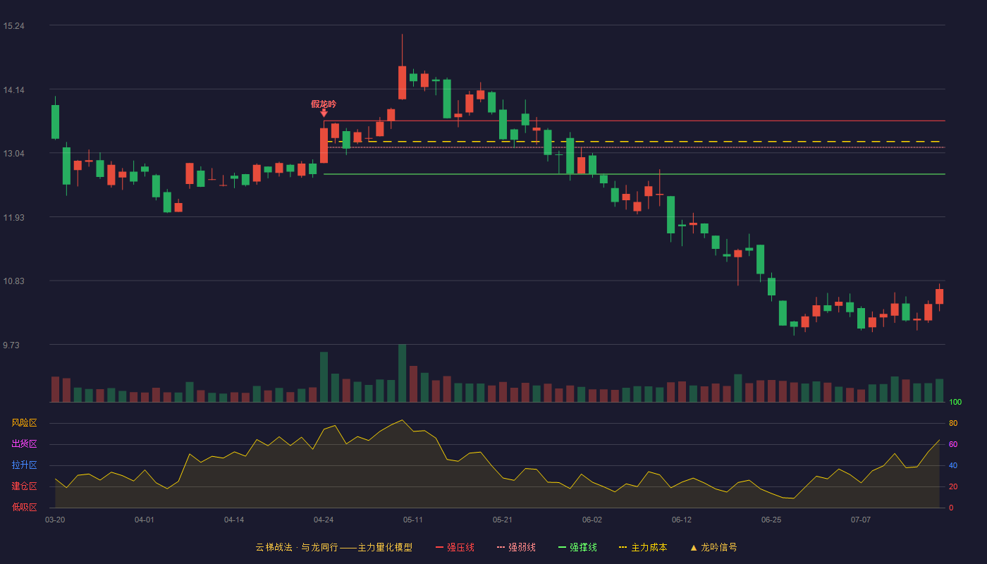
Task: Click the green 100 indicator scale value
Action: click(x=955, y=403)
